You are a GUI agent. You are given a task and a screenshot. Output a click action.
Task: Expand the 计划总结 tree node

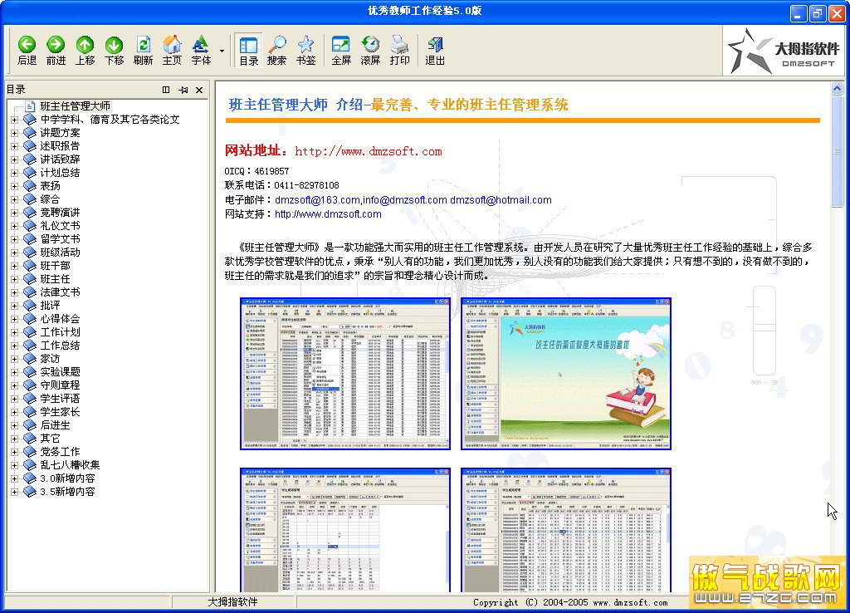click(x=15, y=173)
